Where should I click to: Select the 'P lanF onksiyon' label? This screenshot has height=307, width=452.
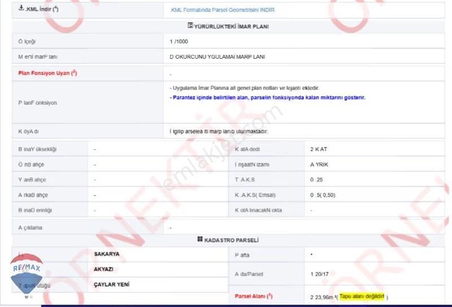click(37, 103)
